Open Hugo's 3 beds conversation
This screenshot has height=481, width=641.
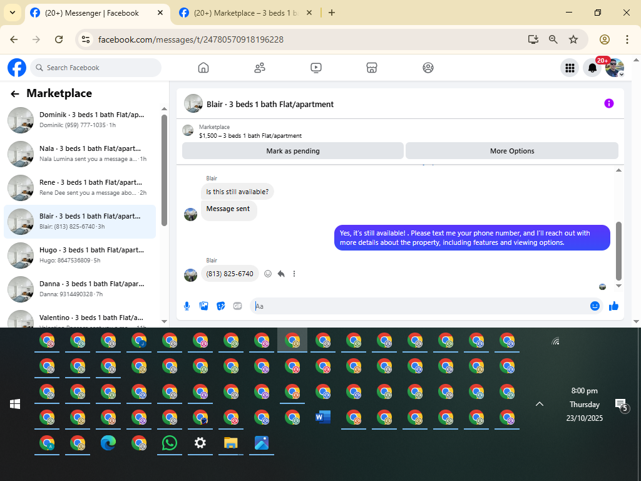[x=79, y=256]
